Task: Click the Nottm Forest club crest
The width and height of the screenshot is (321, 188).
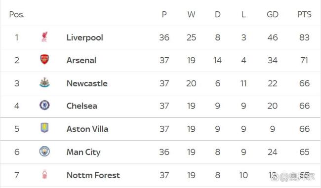Action: (x=44, y=175)
